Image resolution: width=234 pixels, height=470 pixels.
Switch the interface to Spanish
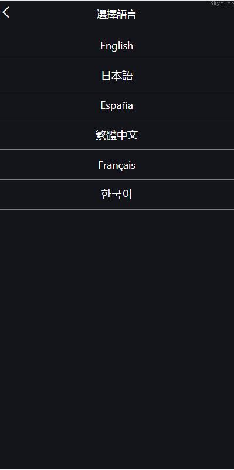pyautogui.click(x=117, y=105)
